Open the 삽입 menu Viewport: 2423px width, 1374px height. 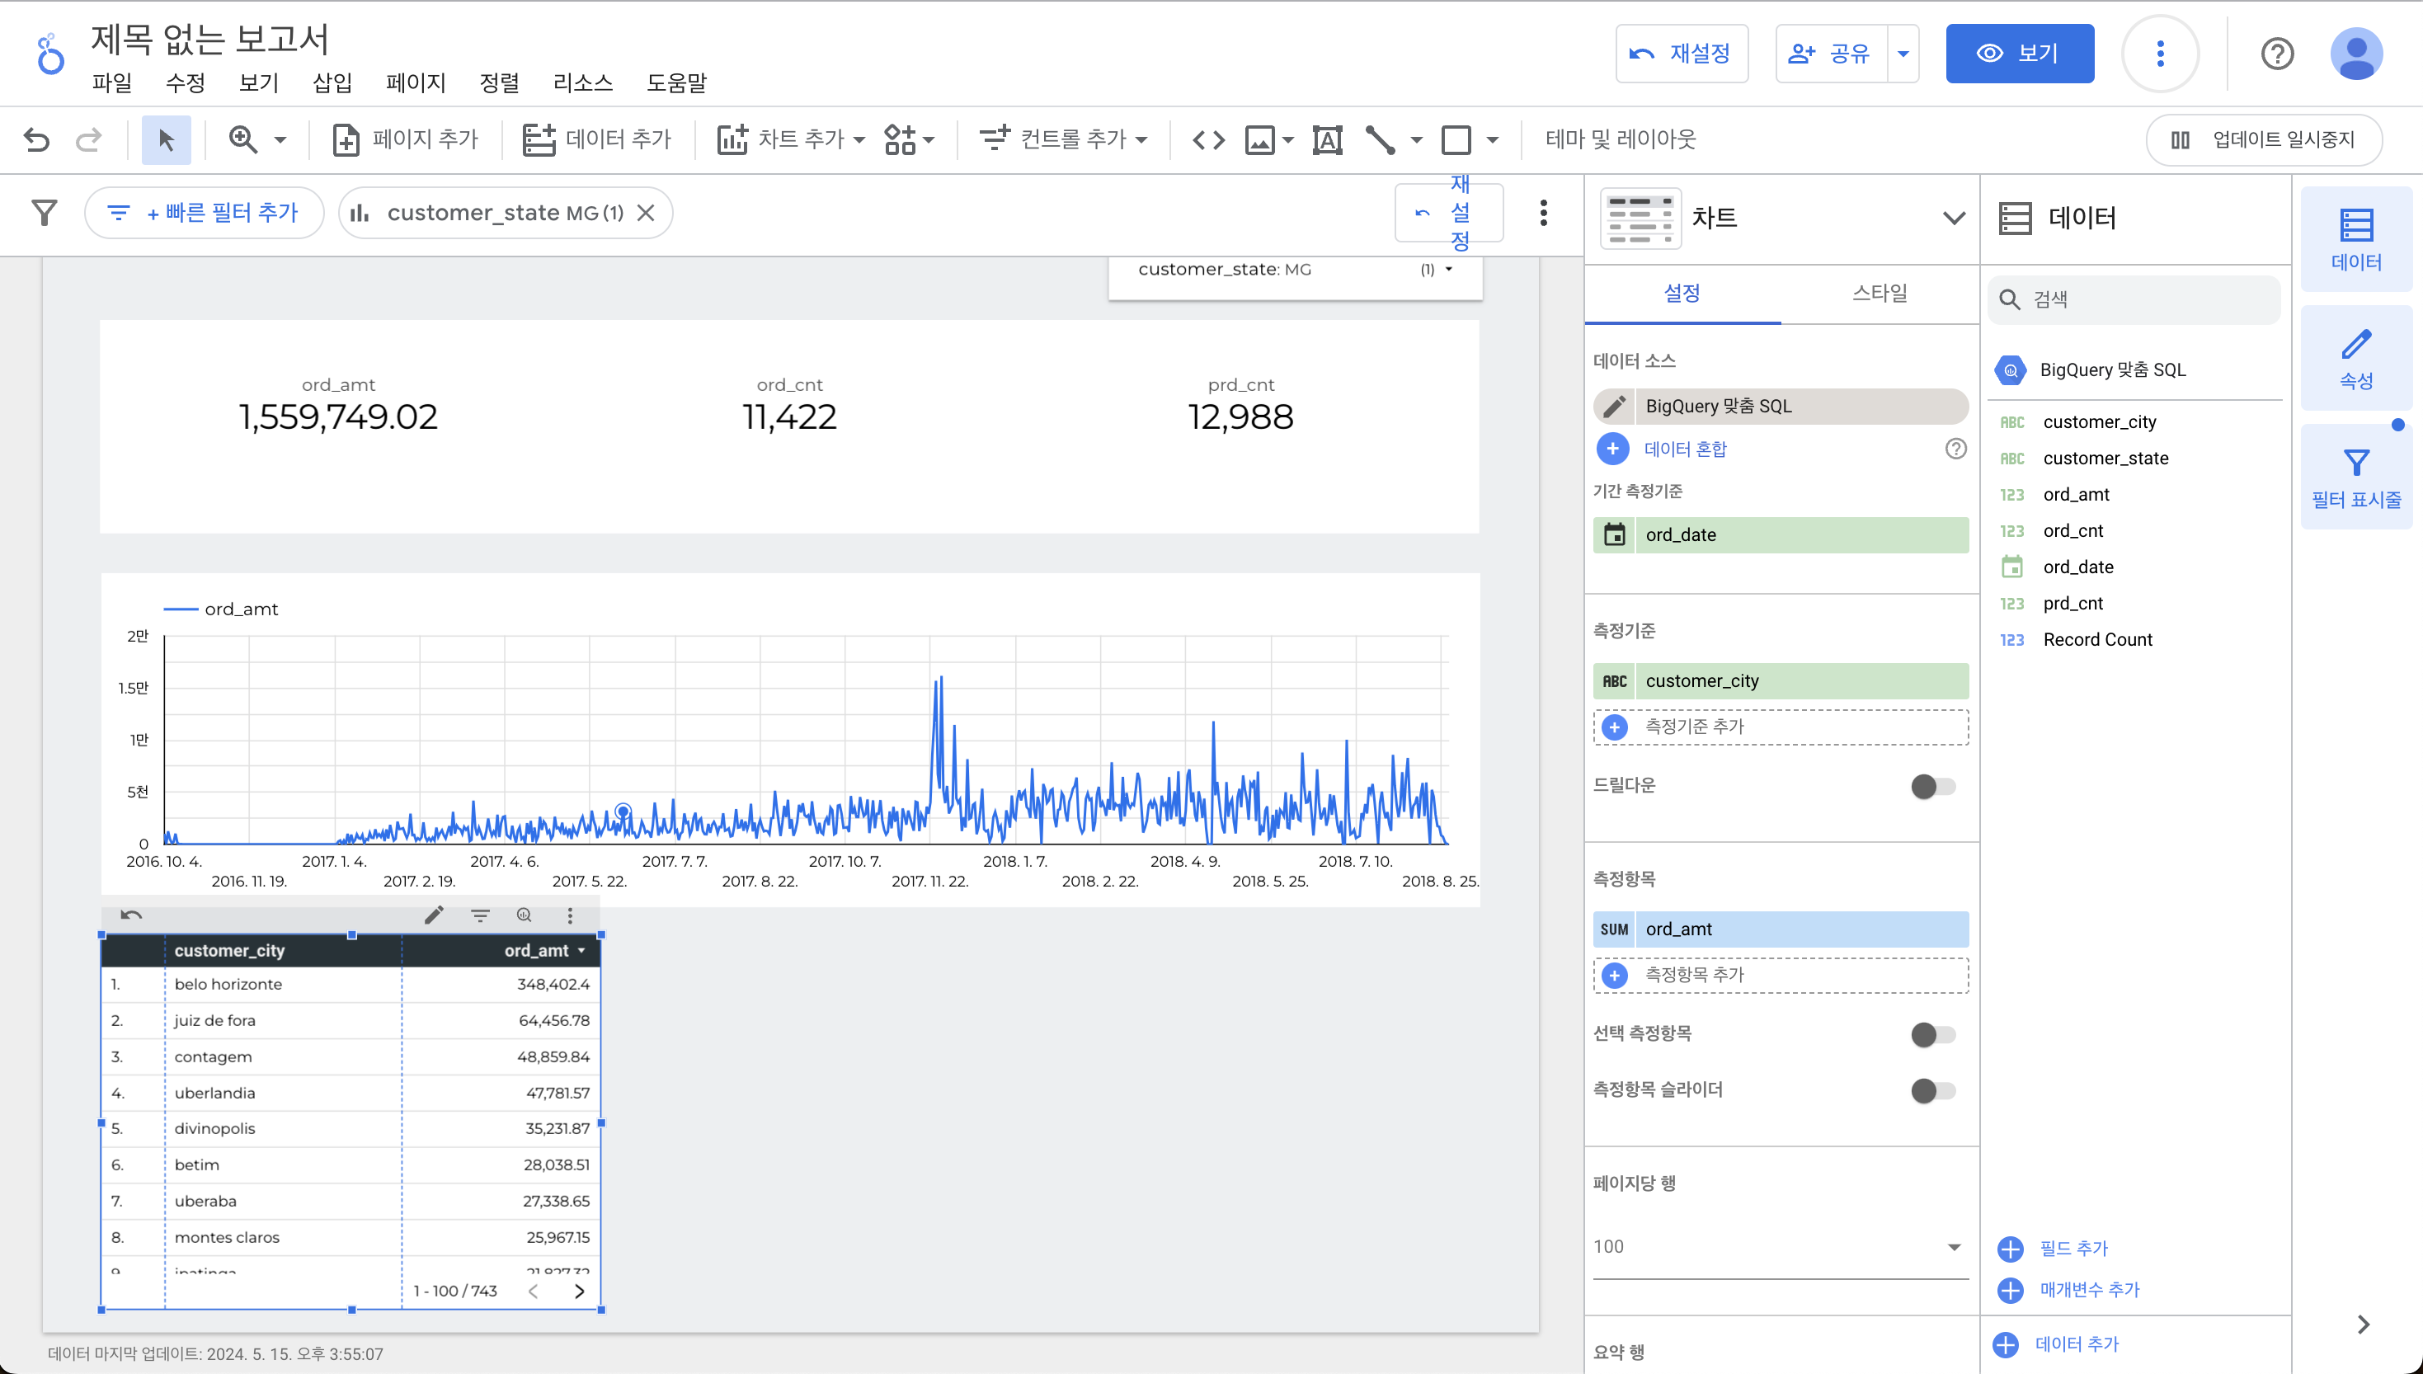(332, 83)
